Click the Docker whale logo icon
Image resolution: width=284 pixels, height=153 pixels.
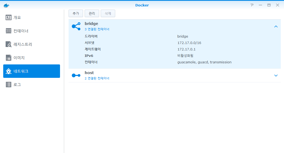pyautogui.click(x=6, y=5)
